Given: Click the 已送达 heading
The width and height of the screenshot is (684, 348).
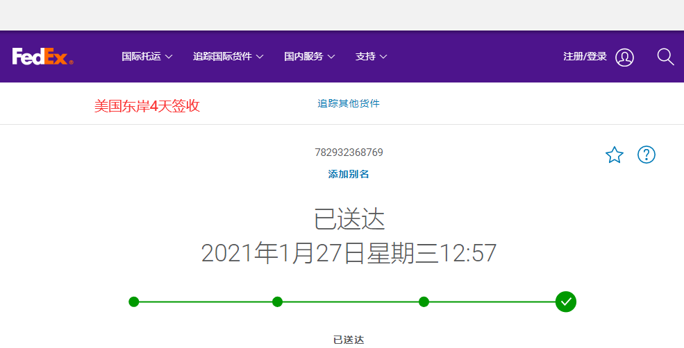Looking at the screenshot, I should [349, 219].
